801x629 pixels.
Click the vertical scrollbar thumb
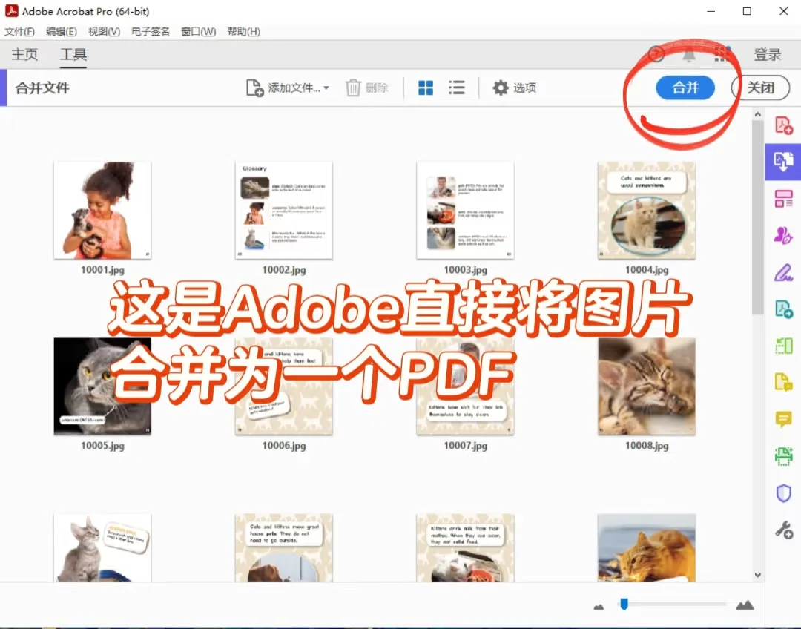(757, 217)
